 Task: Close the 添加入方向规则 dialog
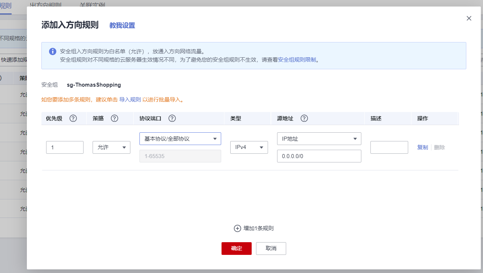(469, 18)
